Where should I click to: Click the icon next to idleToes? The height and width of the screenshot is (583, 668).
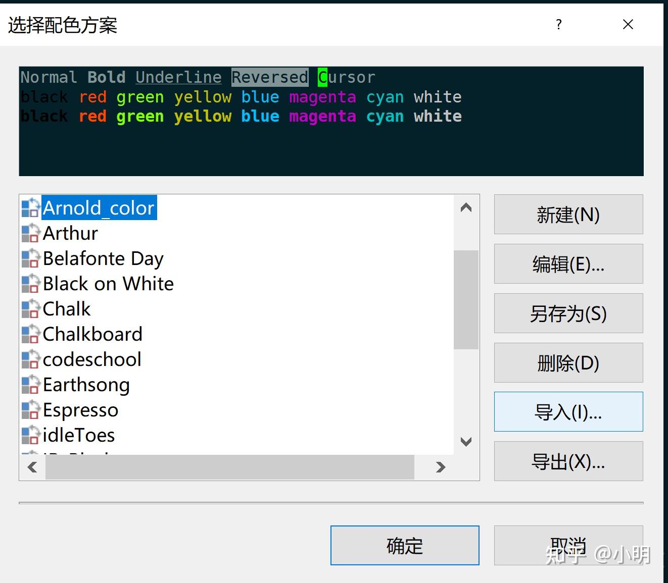pos(30,435)
